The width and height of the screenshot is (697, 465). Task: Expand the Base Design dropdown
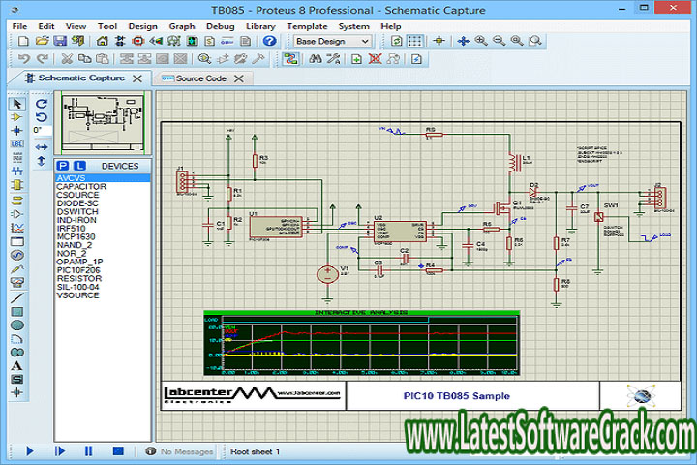pyautogui.click(x=364, y=41)
